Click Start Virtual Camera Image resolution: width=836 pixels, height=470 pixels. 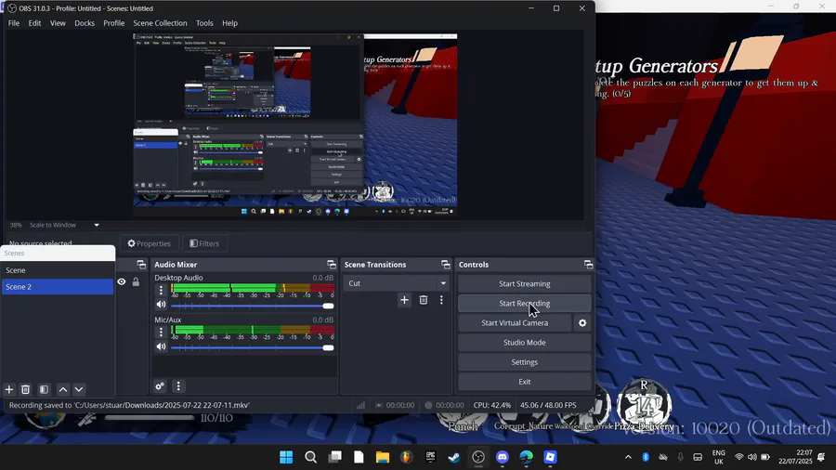coord(515,323)
